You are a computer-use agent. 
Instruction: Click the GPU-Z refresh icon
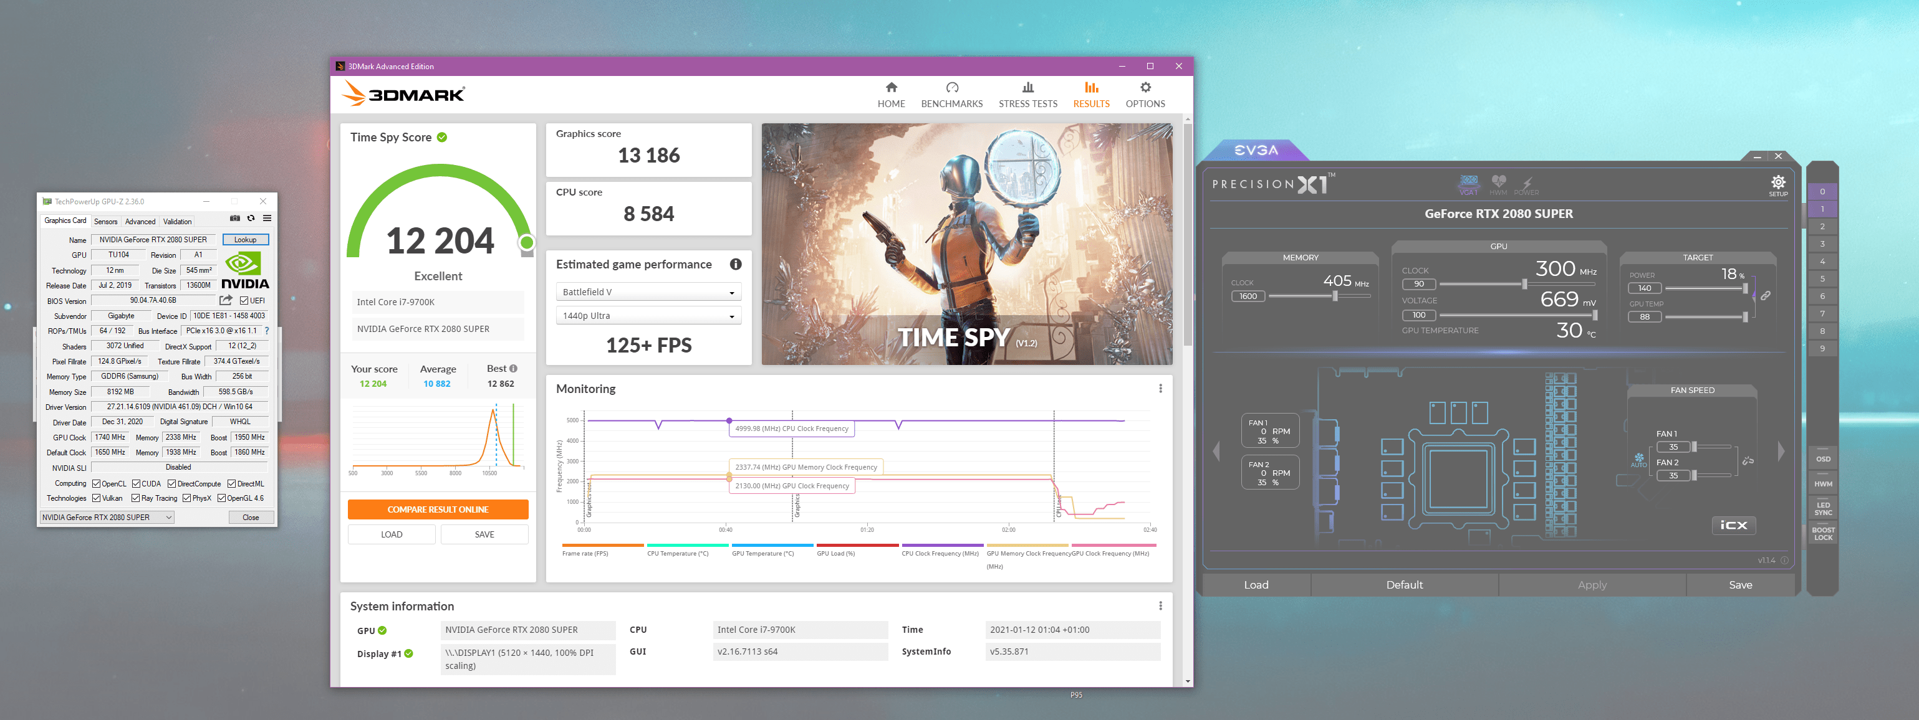(251, 219)
